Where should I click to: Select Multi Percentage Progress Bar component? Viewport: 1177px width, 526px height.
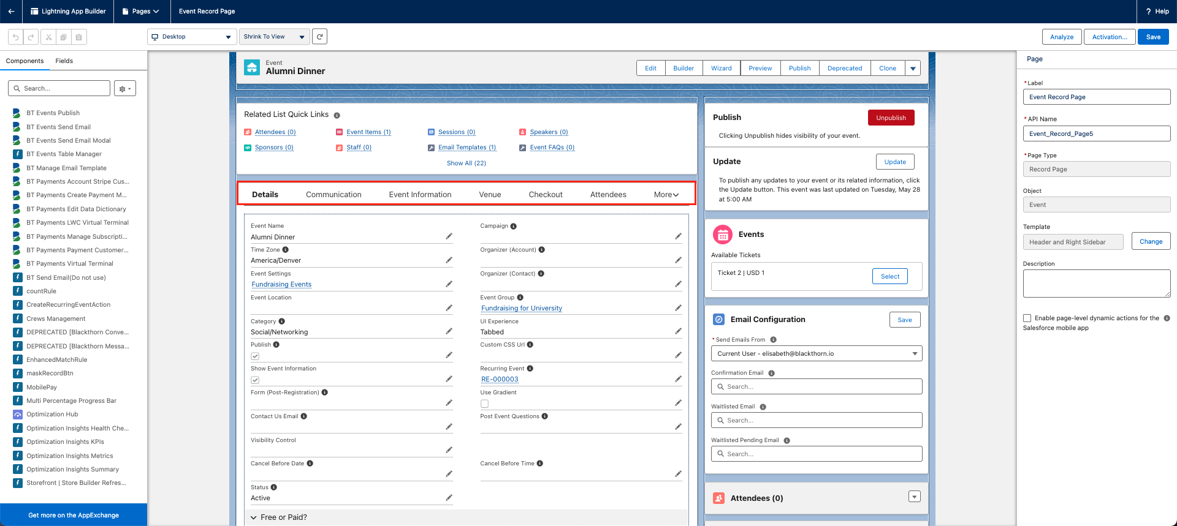(71, 401)
